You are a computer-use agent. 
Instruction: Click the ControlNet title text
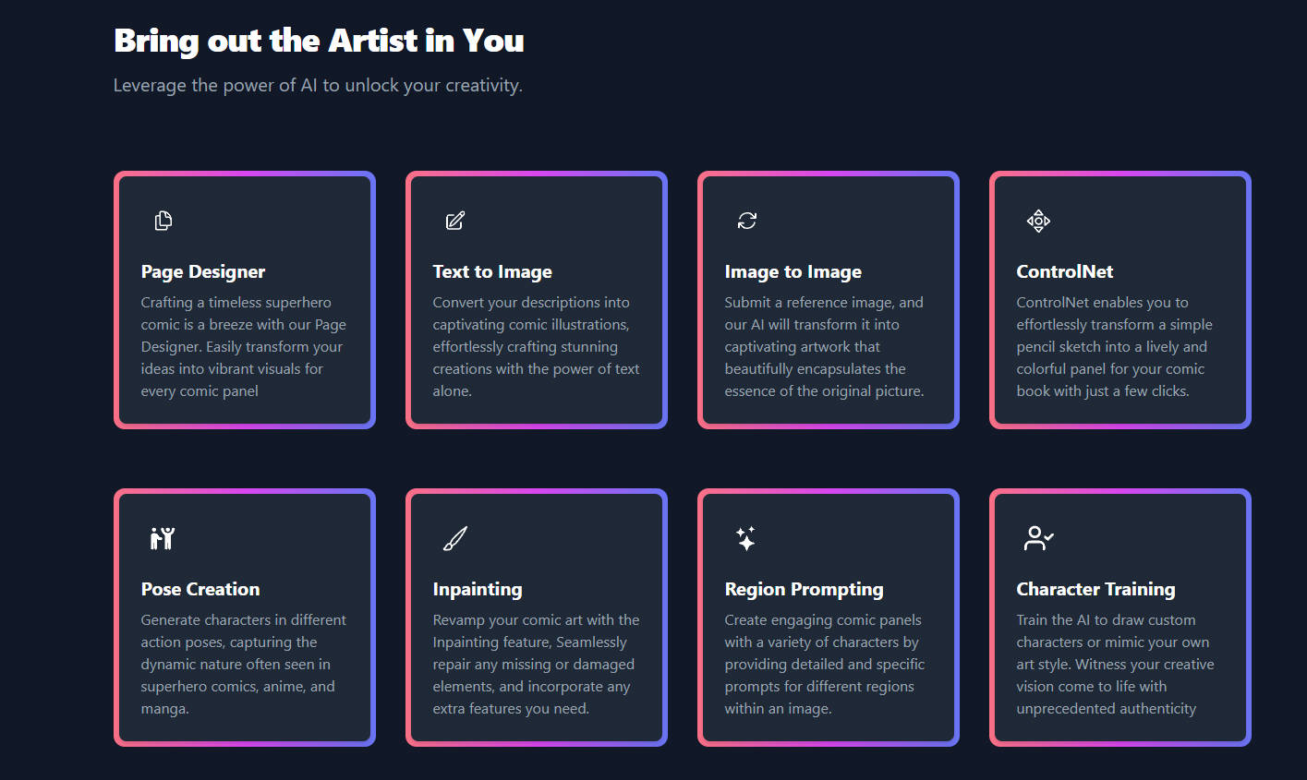click(1065, 271)
